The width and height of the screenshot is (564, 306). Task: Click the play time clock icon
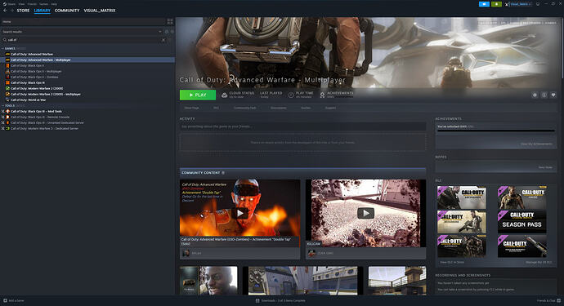[x=291, y=95]
